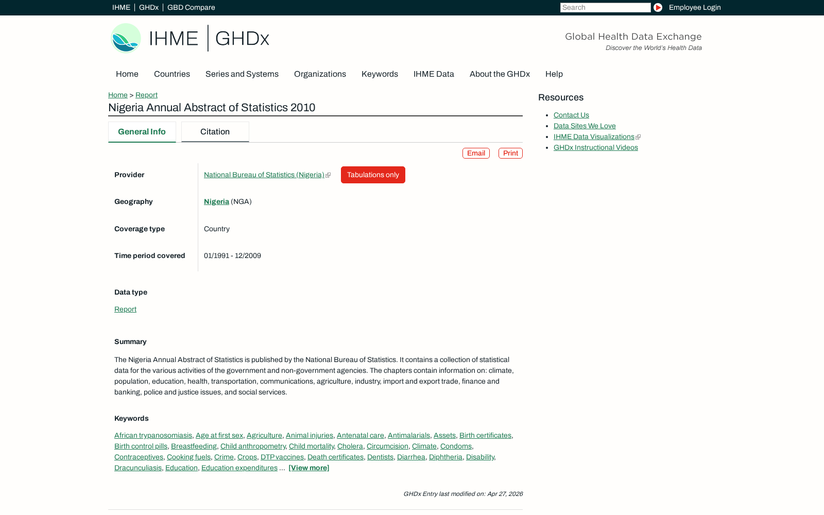Open the Crops keyword
Image resolution: width=824 pixels, height=515 pixels.
247,457
